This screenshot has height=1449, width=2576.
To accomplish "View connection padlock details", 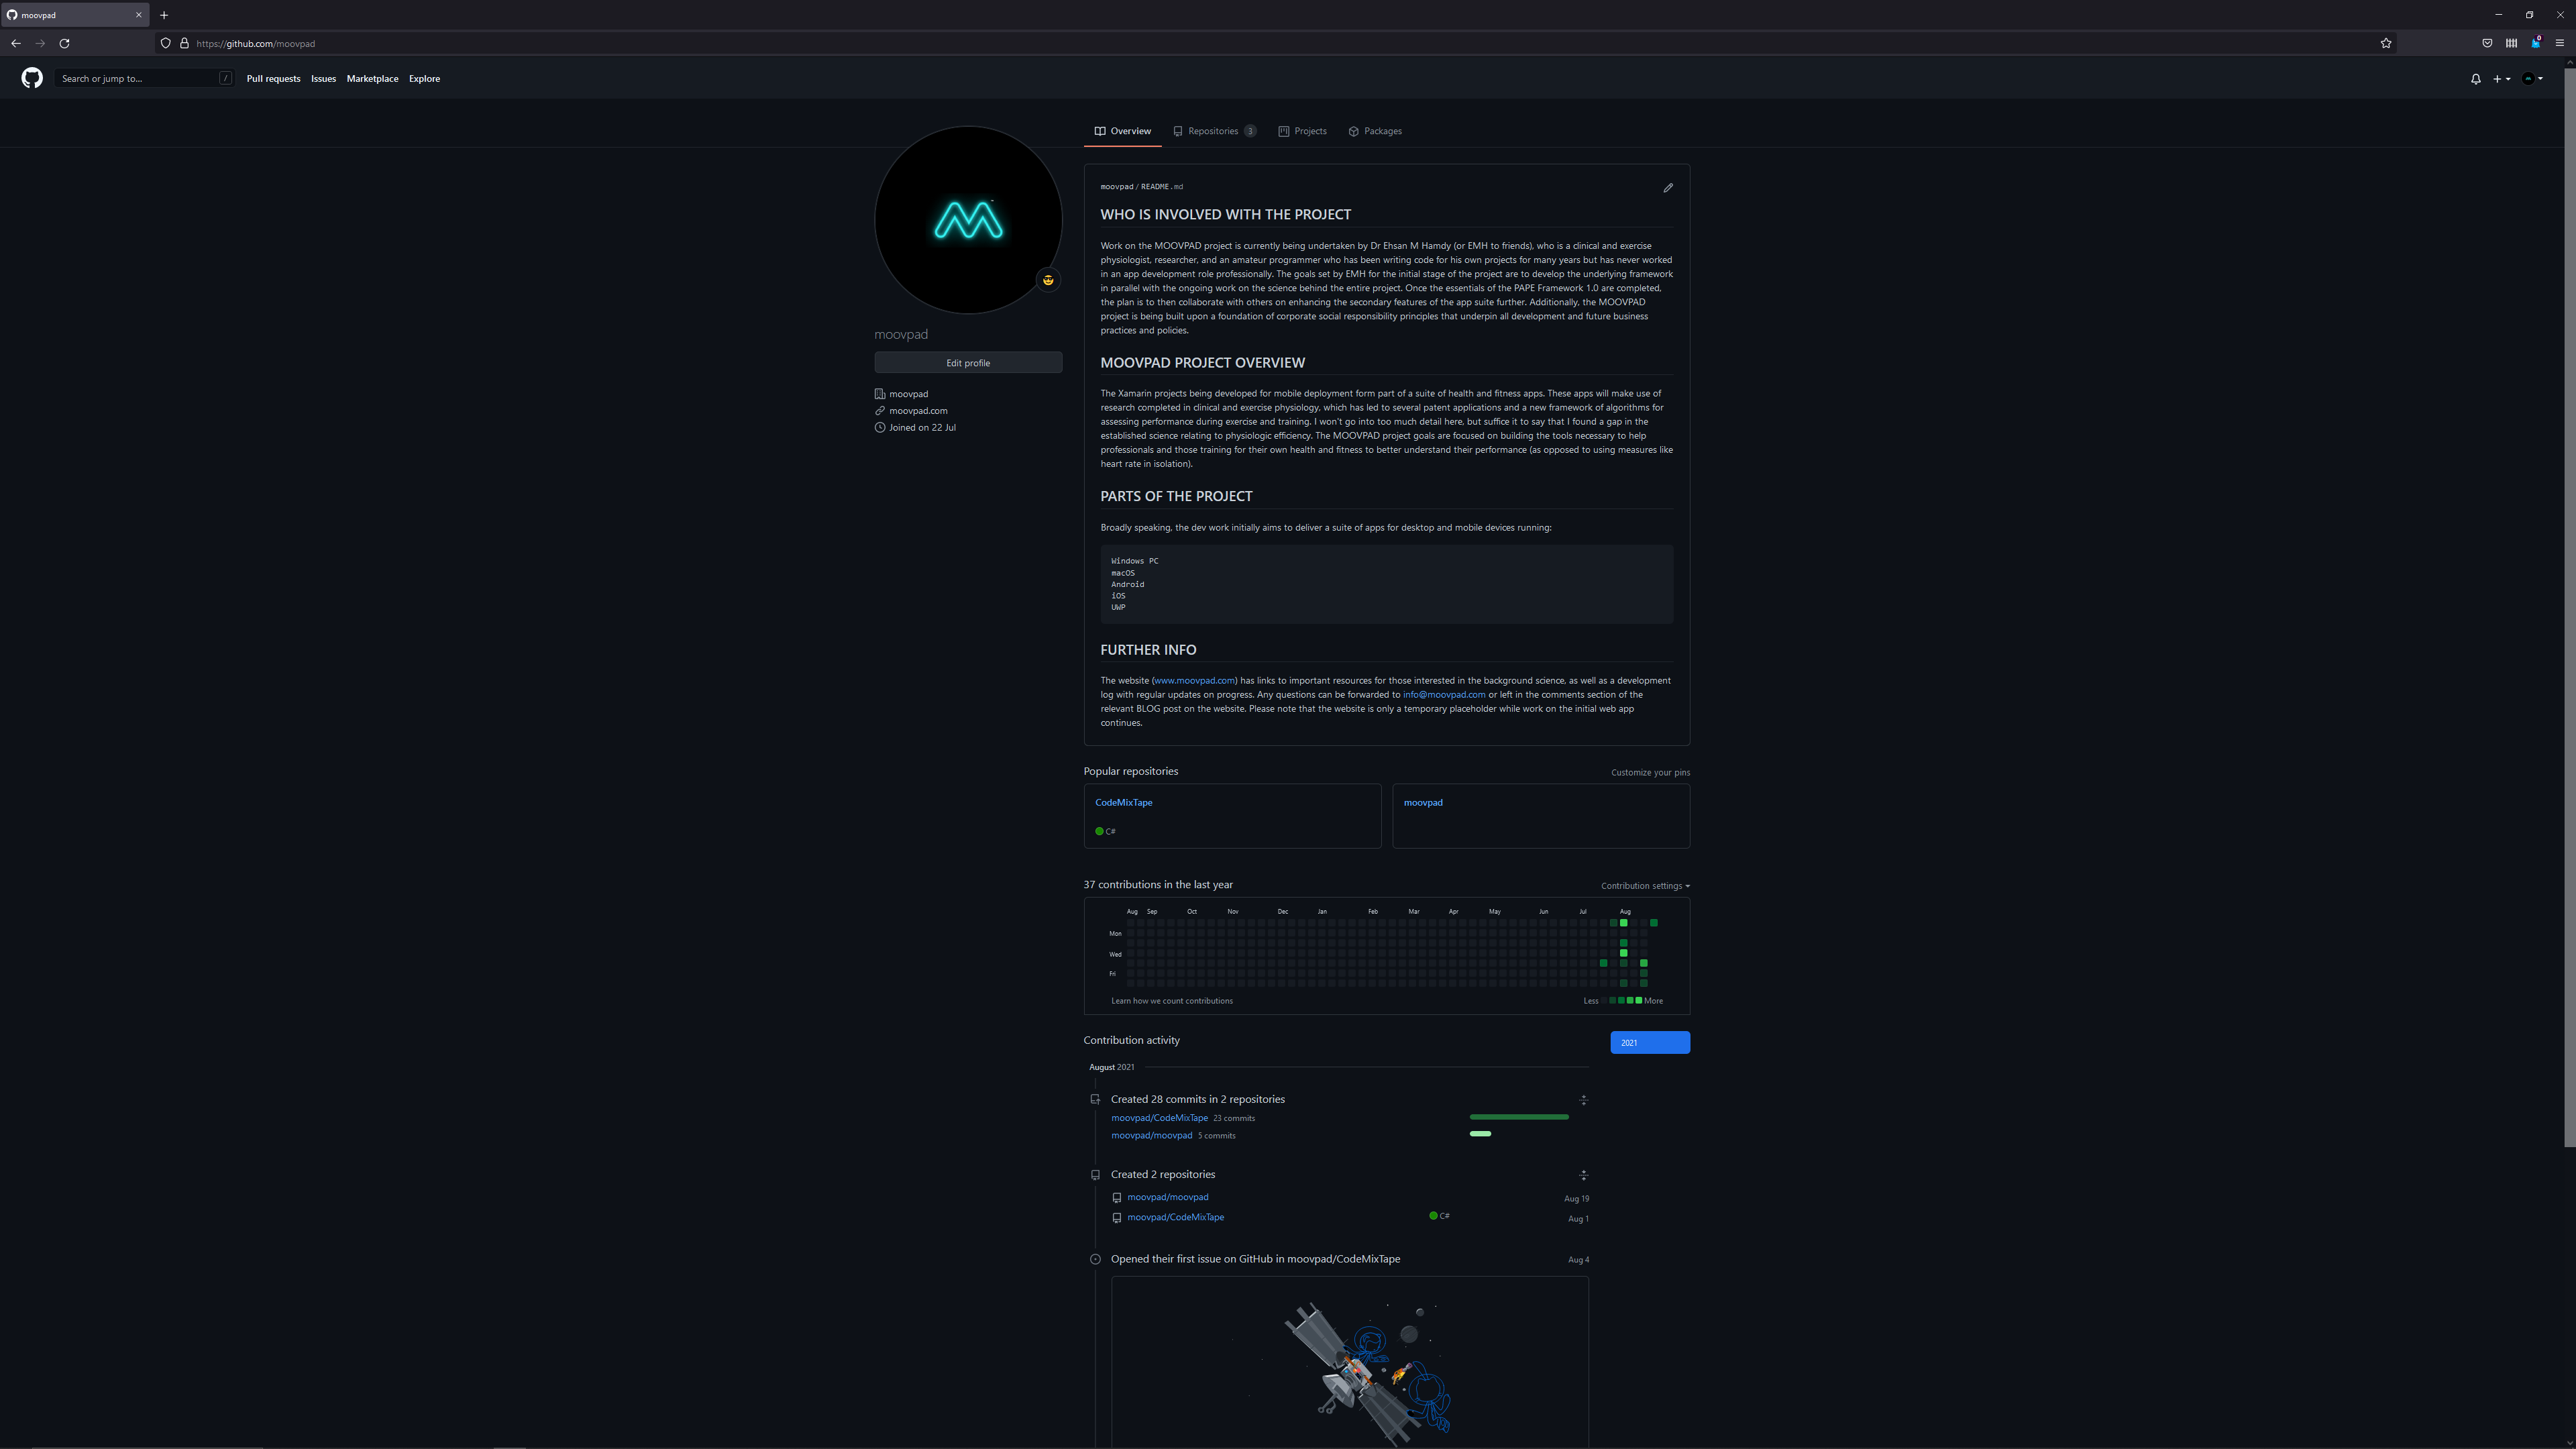I will [x=184, y=43].
